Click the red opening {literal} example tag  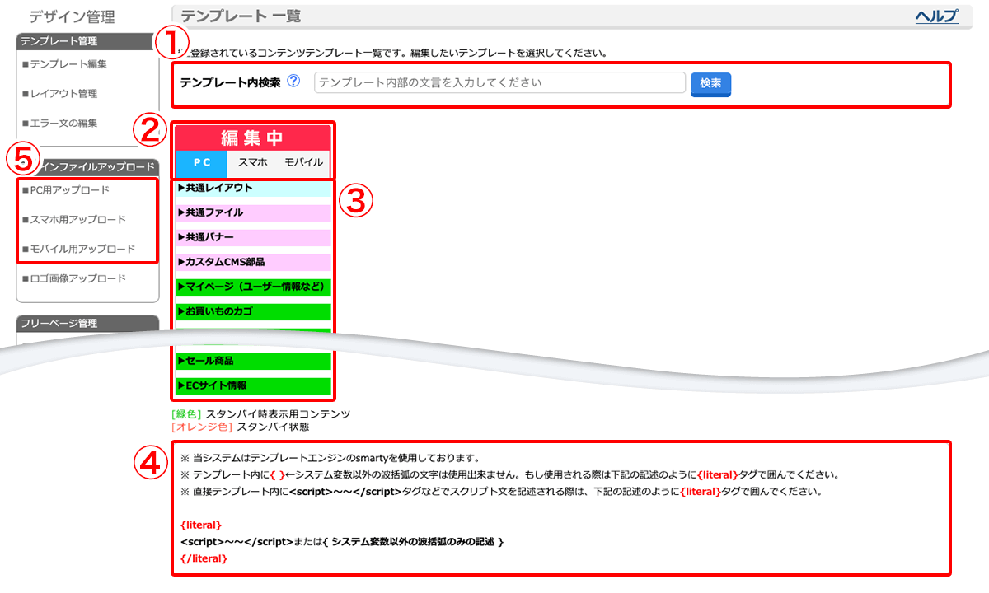(x=201, y=525)
